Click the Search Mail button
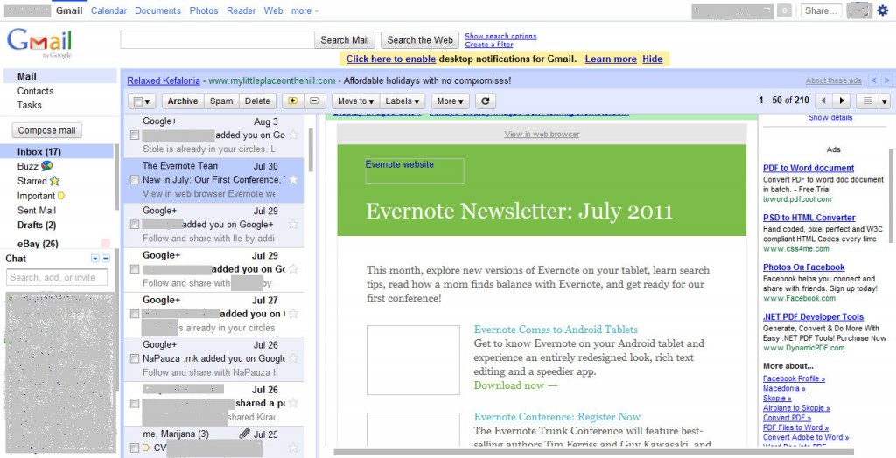 click(x=345, y=40)
